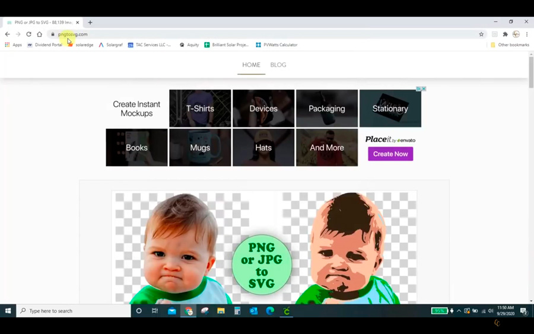Bookmark this page with the star icon
The image size is (534, 334).
point(481,34)
